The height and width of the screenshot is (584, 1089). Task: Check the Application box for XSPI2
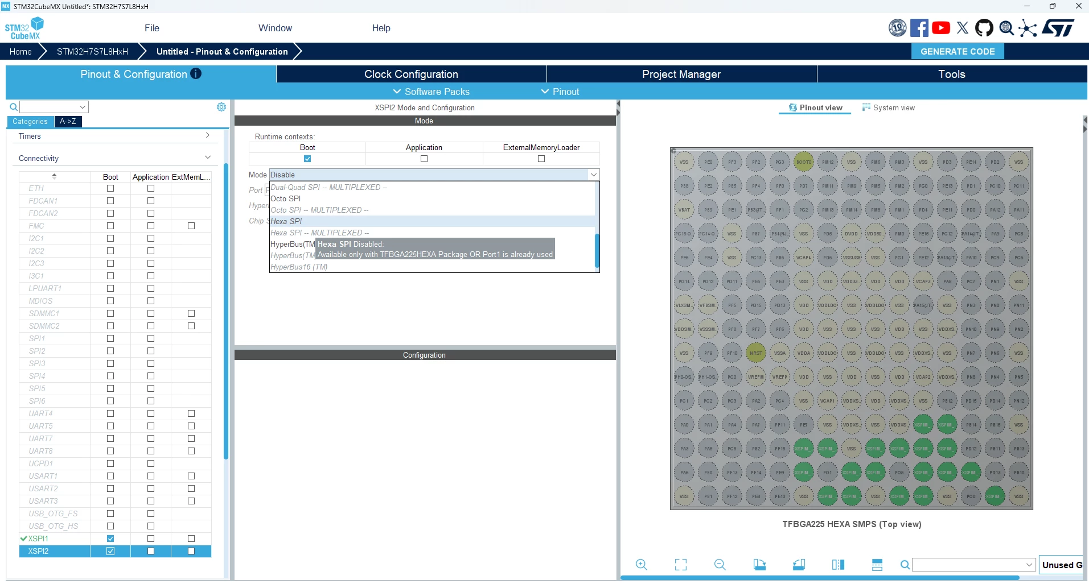pos(151,551)
